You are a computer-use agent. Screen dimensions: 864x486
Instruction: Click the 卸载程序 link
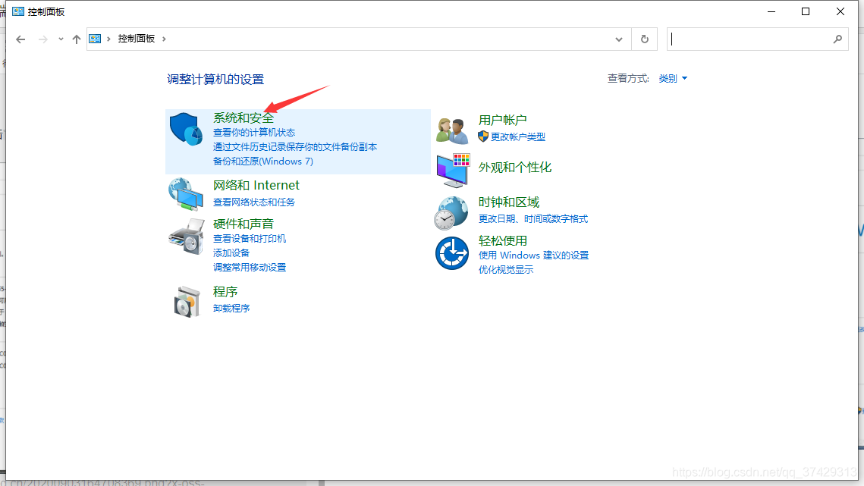tap(231, 309)
